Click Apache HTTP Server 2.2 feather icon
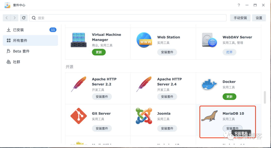The height and width of the screenshot is (148, 271). (x=79, y=84)
